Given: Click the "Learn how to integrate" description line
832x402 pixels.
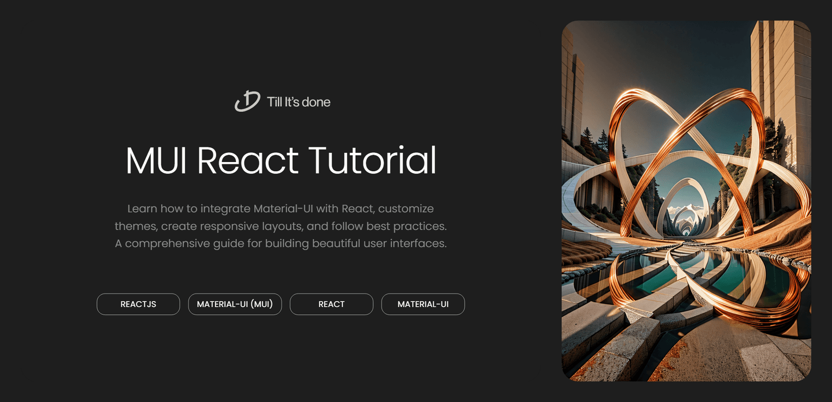Looking at the screenshot, I should [280, 208].
